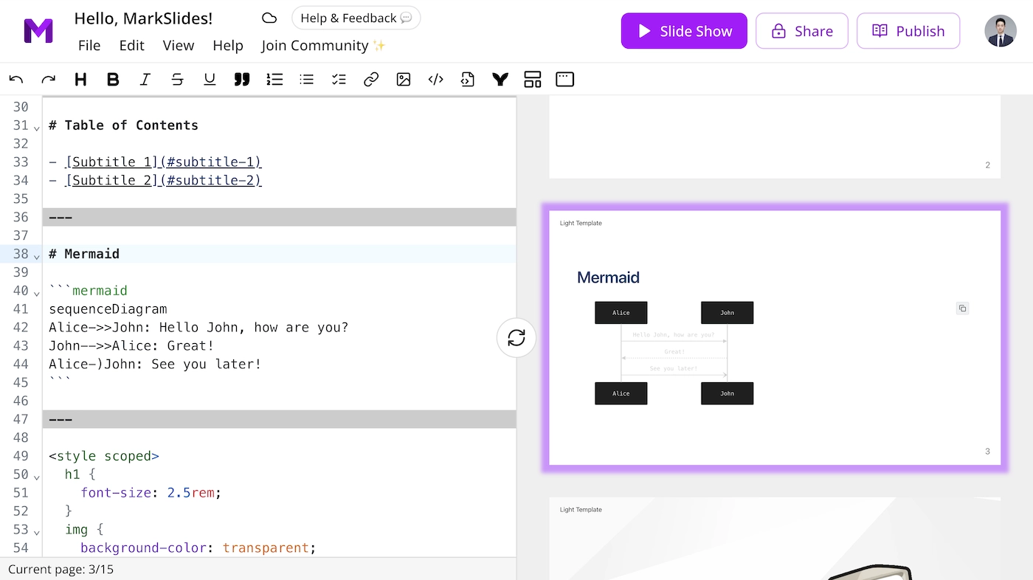Viewport: 1033px width, 580px height.
Task: Open the inline code icon in the toolbar
Action: coord(435,79)
